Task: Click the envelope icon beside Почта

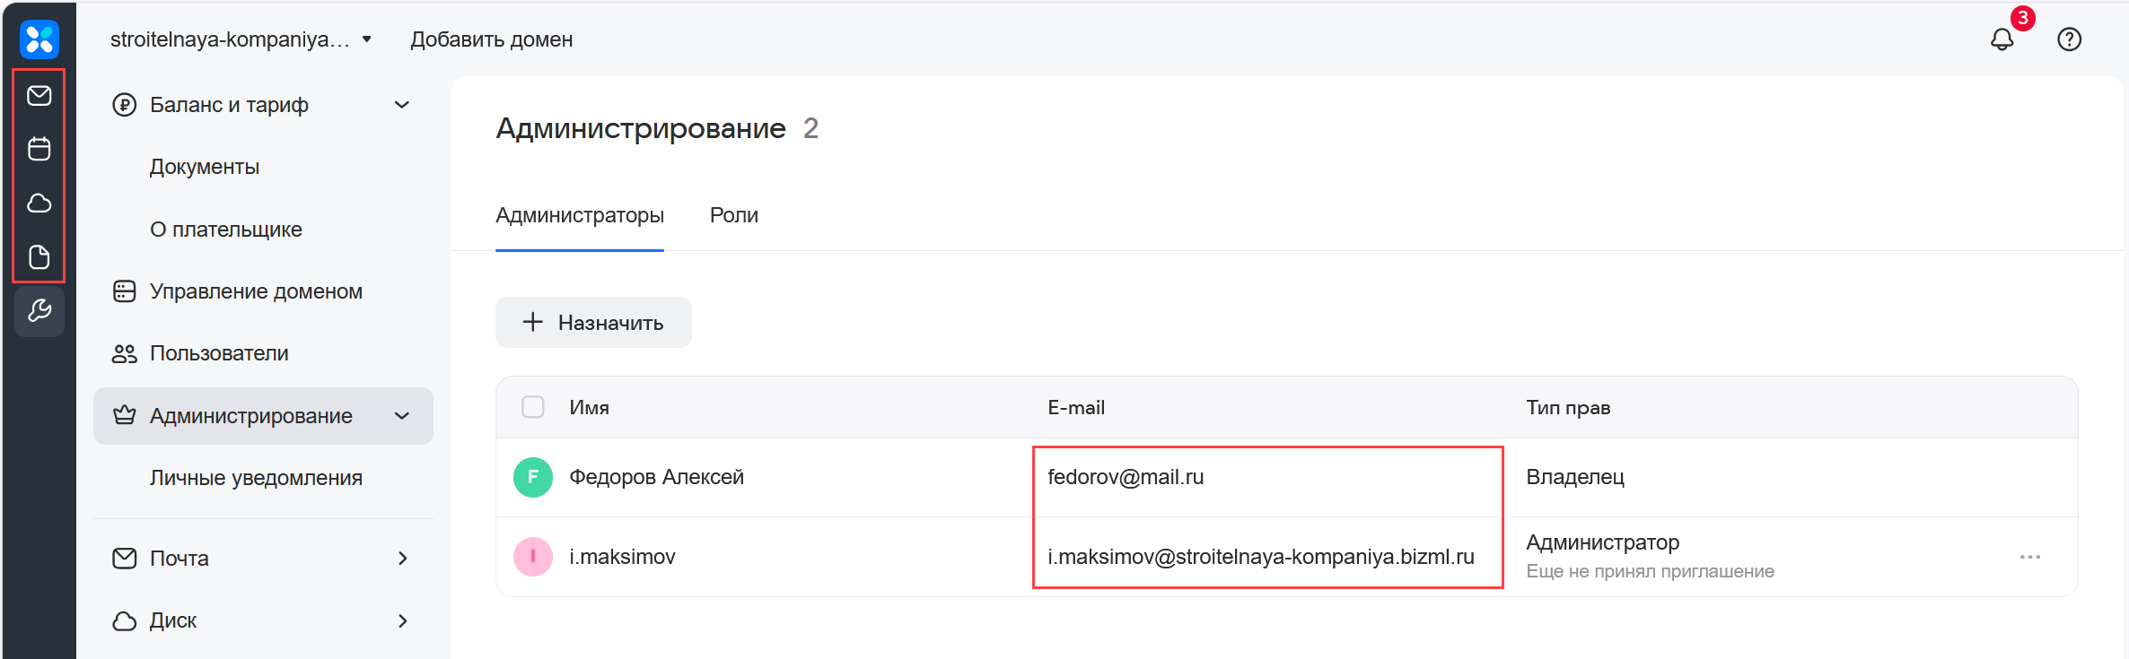Action: 125,558
